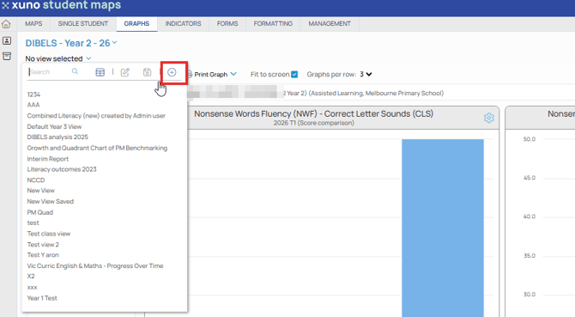The height and width of the screenshot is (317, 575).
Task: Select Vic Curric English & Maths view
Action: coord(95,266)
